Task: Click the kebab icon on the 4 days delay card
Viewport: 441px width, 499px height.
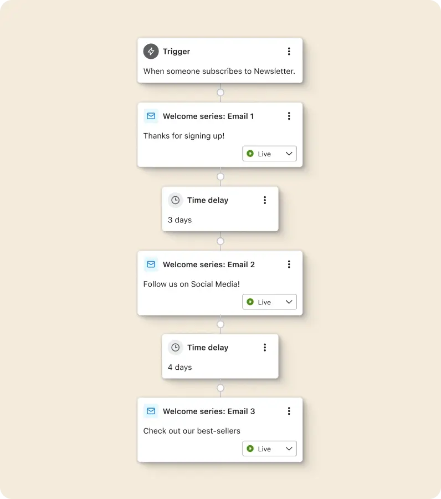Action: tap(264, 347)
